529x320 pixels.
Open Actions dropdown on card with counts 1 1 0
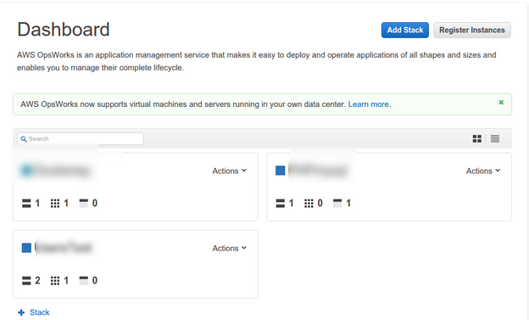[230, 171]
